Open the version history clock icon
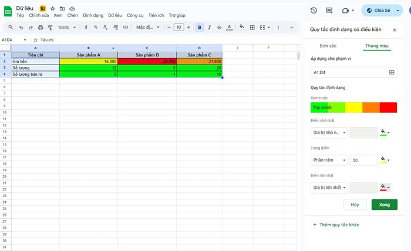Viewport: 411px width, 251px height. [x=314, y=10]
